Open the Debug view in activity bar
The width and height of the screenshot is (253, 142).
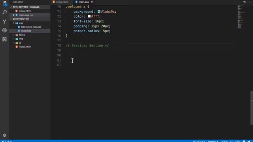click(4, 30)
